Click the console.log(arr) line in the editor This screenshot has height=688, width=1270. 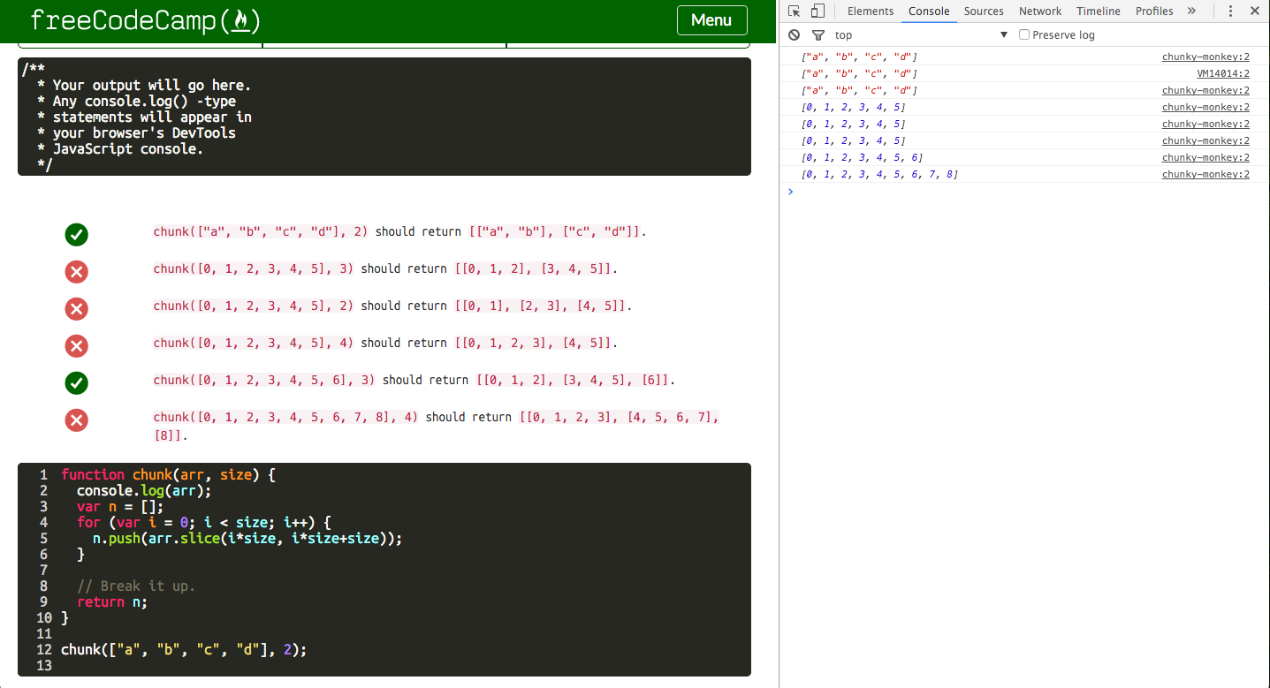pos(144,491)
